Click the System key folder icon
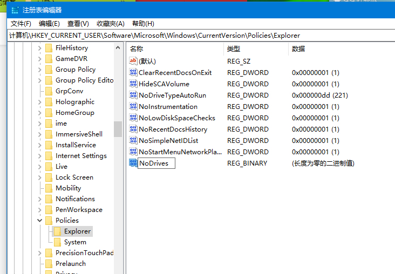Image resolution: width=395 pixels, height=274 pixels. [57, 242]
